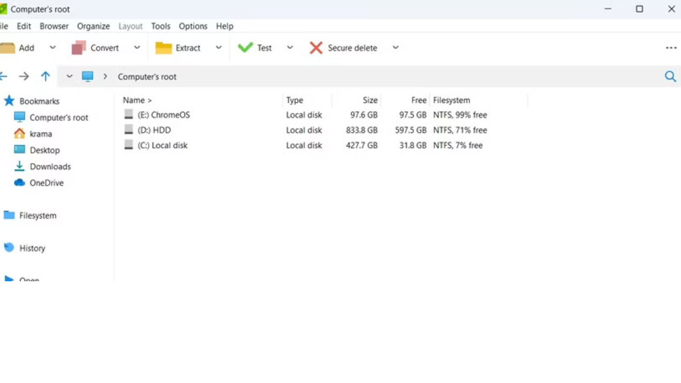Expand the Extract options chevron
The image size is (681, 383).
point(219,48)
